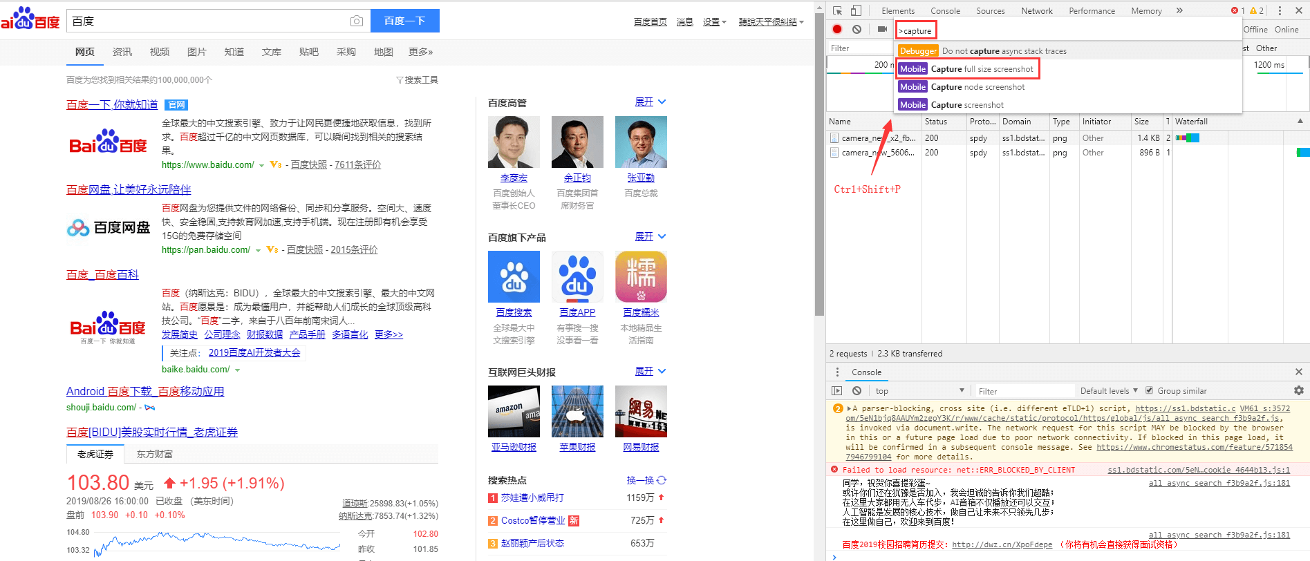Toggle the device toolbar icon in DevTools
1310x561 pixels.
856,10
